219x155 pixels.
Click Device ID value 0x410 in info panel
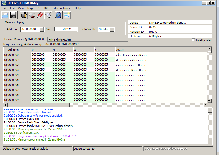[x=180, y=27]
